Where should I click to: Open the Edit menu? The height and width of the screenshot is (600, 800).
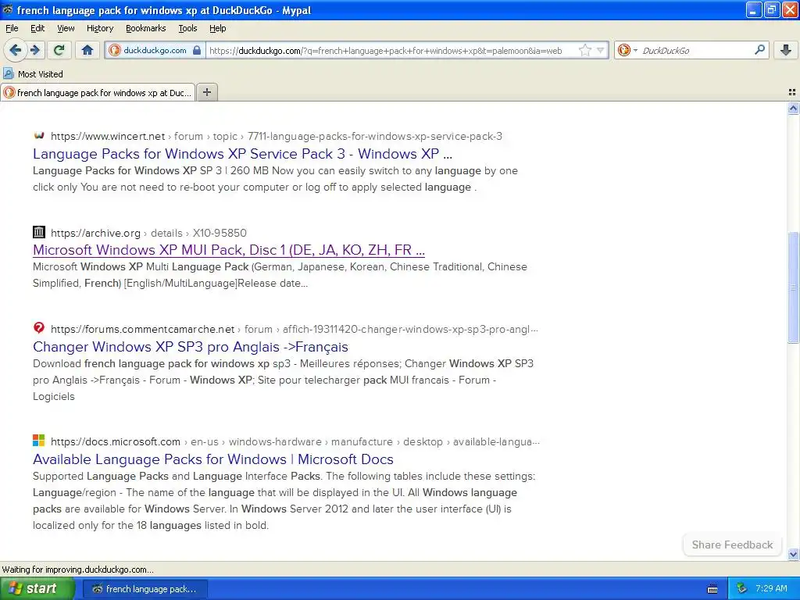pos(37,28)
